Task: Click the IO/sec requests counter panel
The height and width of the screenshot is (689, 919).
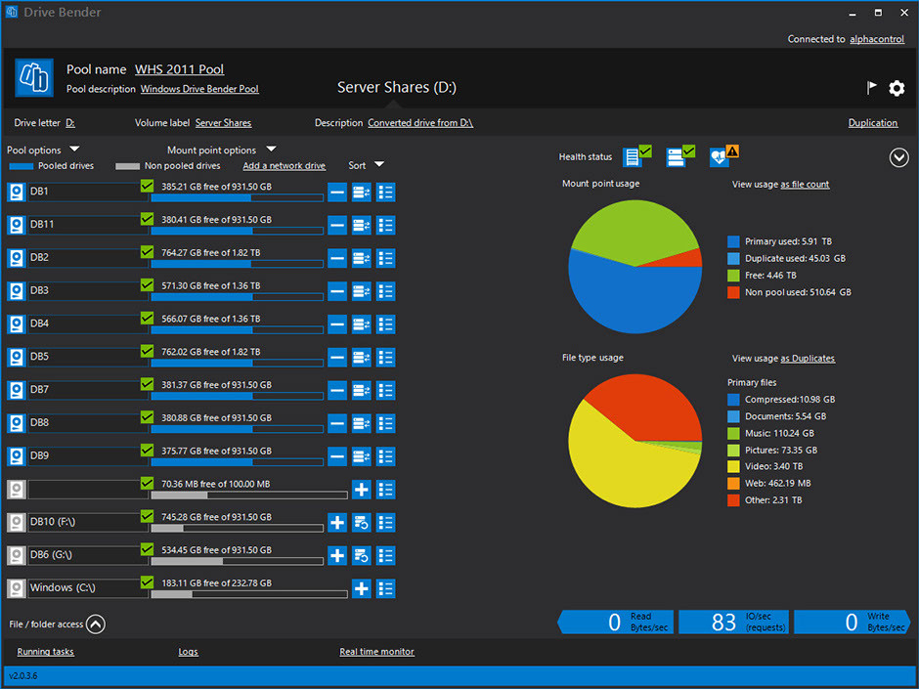Action: click(x=733, y=622)
